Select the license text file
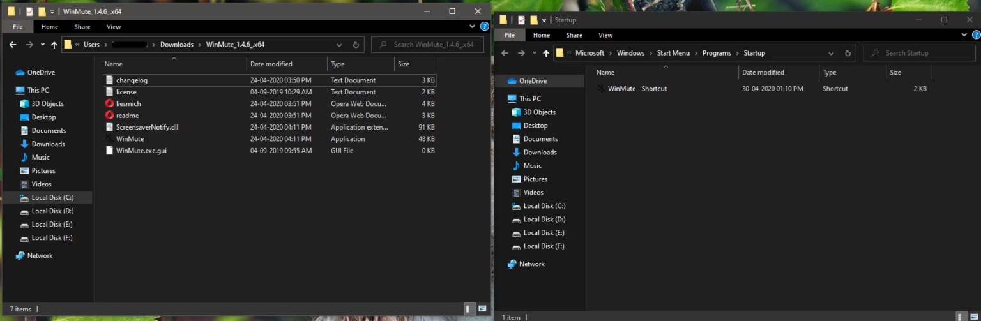This screenshot has height=321, width=981. click(270, 92)
